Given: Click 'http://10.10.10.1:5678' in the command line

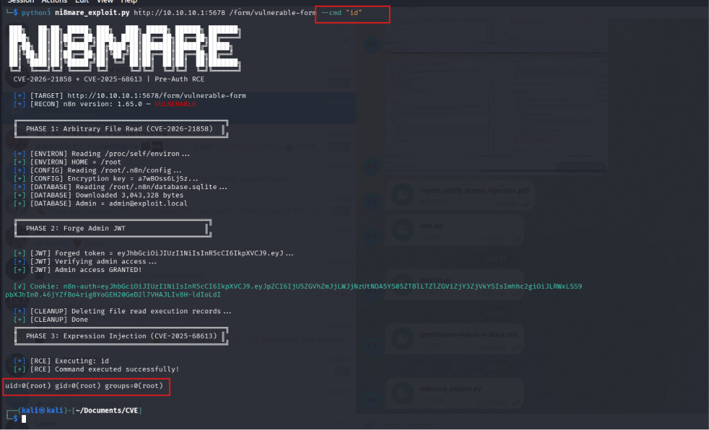Looking at the screenshot, I should [x=179, y=13].
